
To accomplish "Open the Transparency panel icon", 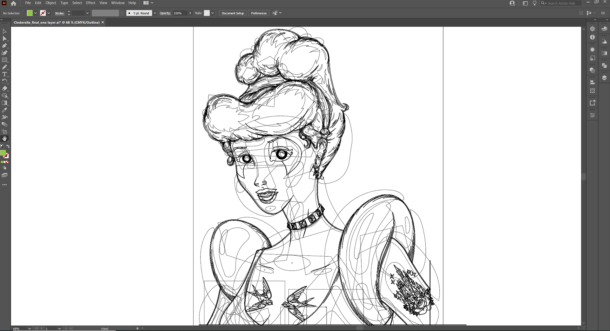I will click(592, 70).
